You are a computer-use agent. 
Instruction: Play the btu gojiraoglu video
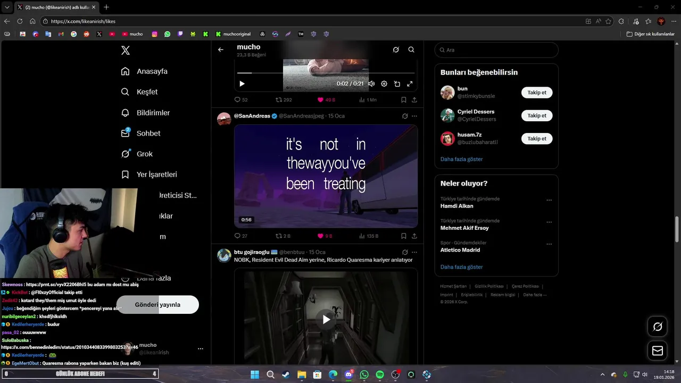(x=326, y=319)
